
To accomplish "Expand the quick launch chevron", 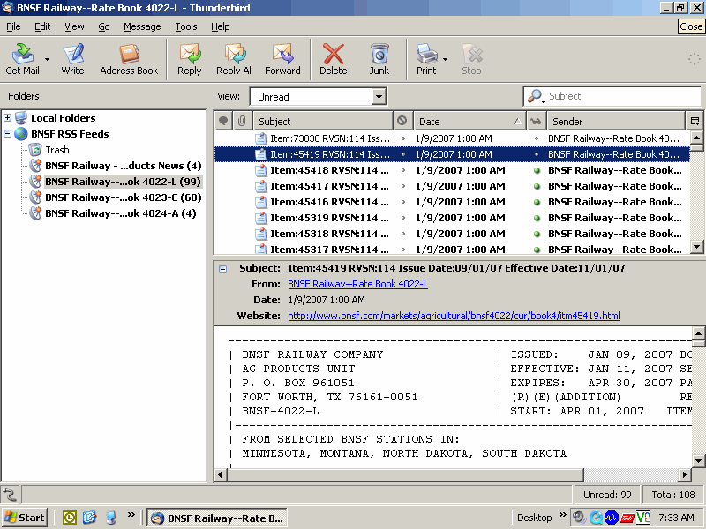I will [131, 515].
